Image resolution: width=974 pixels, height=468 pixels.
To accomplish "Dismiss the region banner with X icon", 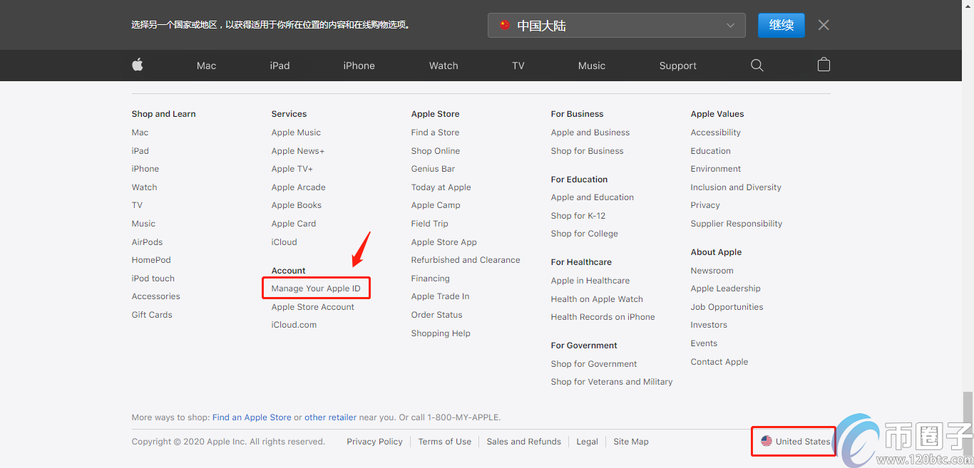I will tap(824, 25).
